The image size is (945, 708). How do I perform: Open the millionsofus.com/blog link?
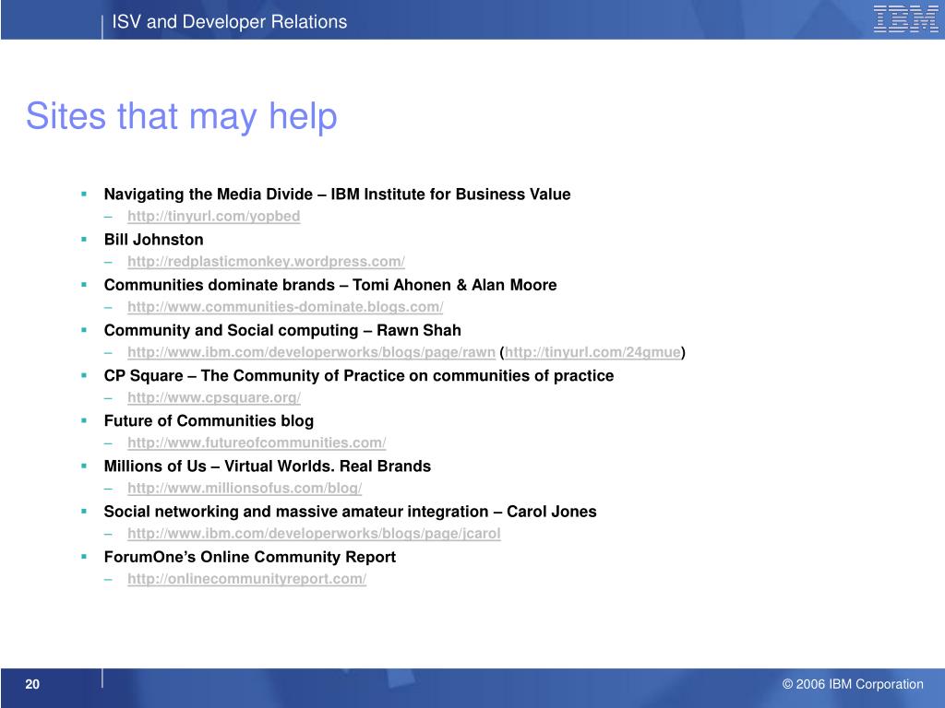click(x=245, y=489)
